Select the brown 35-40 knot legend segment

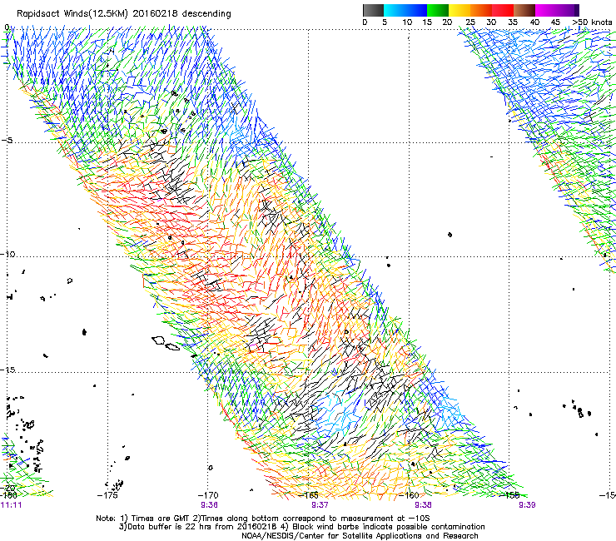click(x=524, y=10)
